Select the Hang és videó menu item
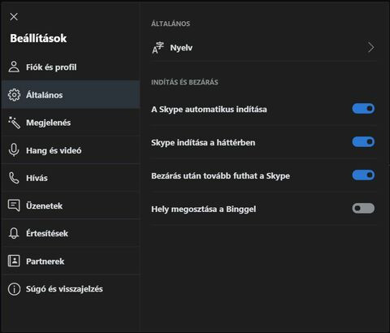 point(71,150)
